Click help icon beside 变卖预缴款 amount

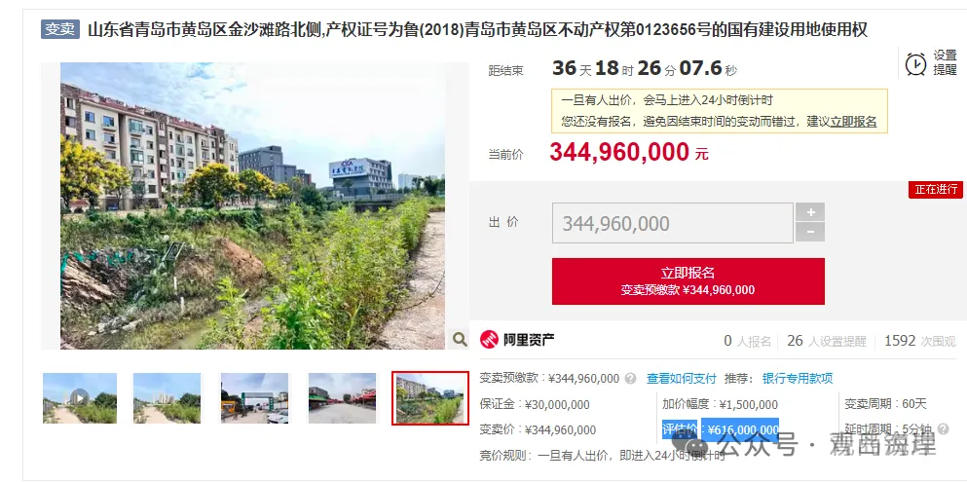click(630, 378)
